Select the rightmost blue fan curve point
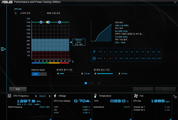The width and height of the screenshot is (178, 120). point(60,22)
